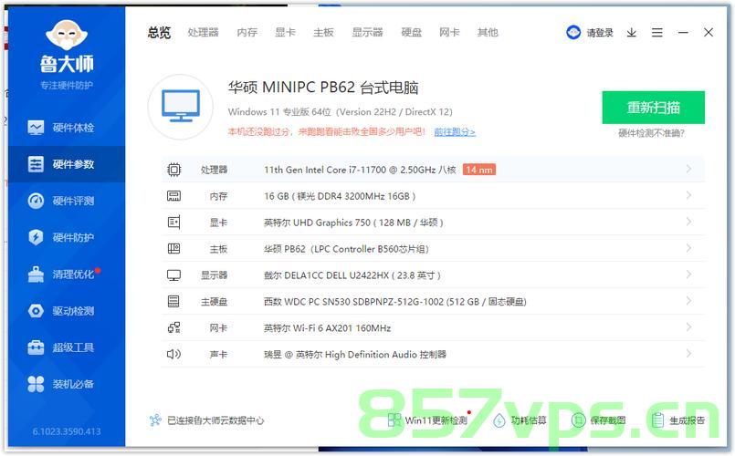Click the green 重新扫描 button
This screenshot has width=735, height=456.
point(654,108)
